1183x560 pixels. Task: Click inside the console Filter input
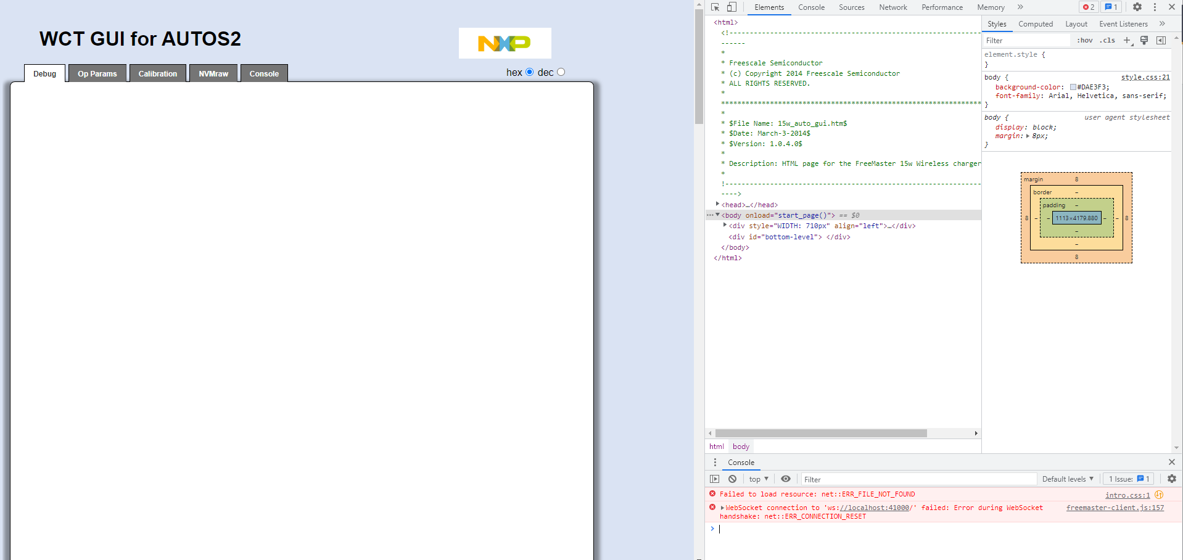click(x=864, y=479)
